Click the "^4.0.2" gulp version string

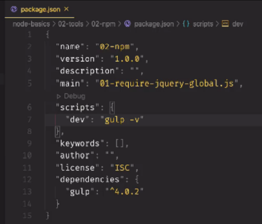[x=124, y=192]
